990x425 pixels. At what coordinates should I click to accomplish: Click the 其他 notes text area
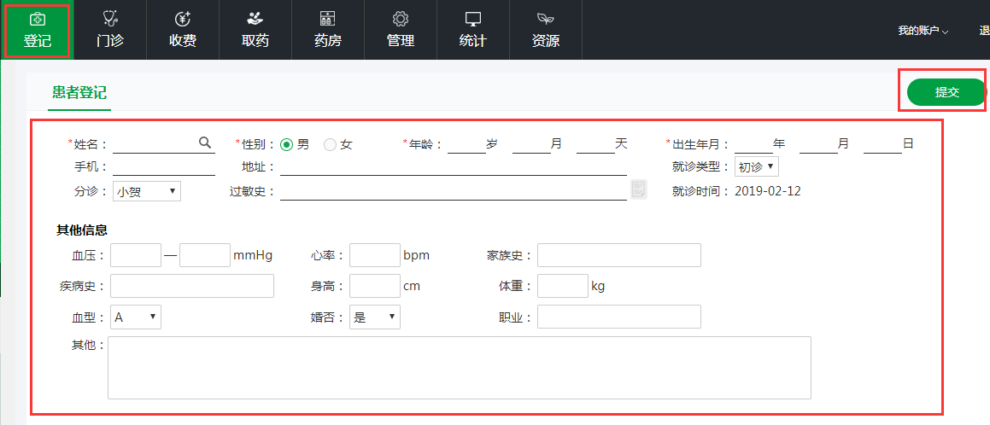coord(459,368)
